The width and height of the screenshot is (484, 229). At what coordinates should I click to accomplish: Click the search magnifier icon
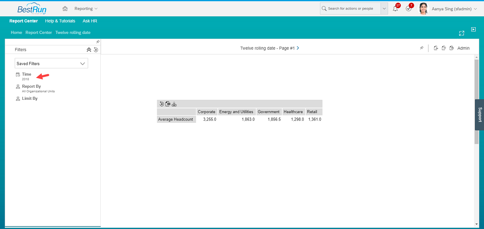click(324, 9)
